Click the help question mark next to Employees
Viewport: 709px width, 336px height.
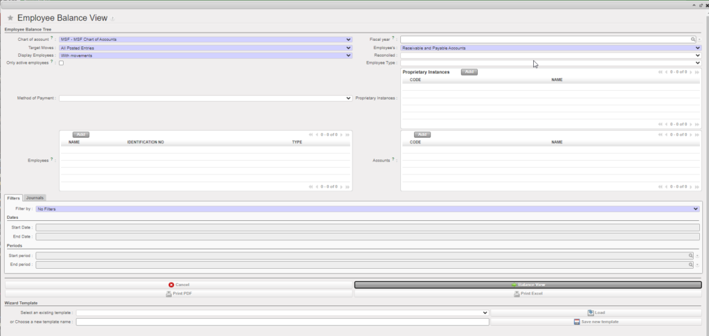click(53, 159)
